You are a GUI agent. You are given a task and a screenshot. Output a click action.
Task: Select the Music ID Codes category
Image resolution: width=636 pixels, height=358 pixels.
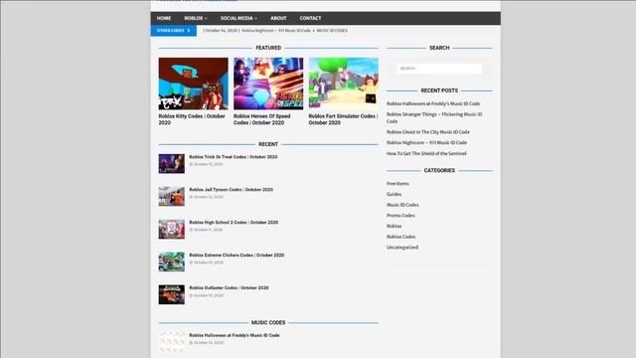coord(402,205)
